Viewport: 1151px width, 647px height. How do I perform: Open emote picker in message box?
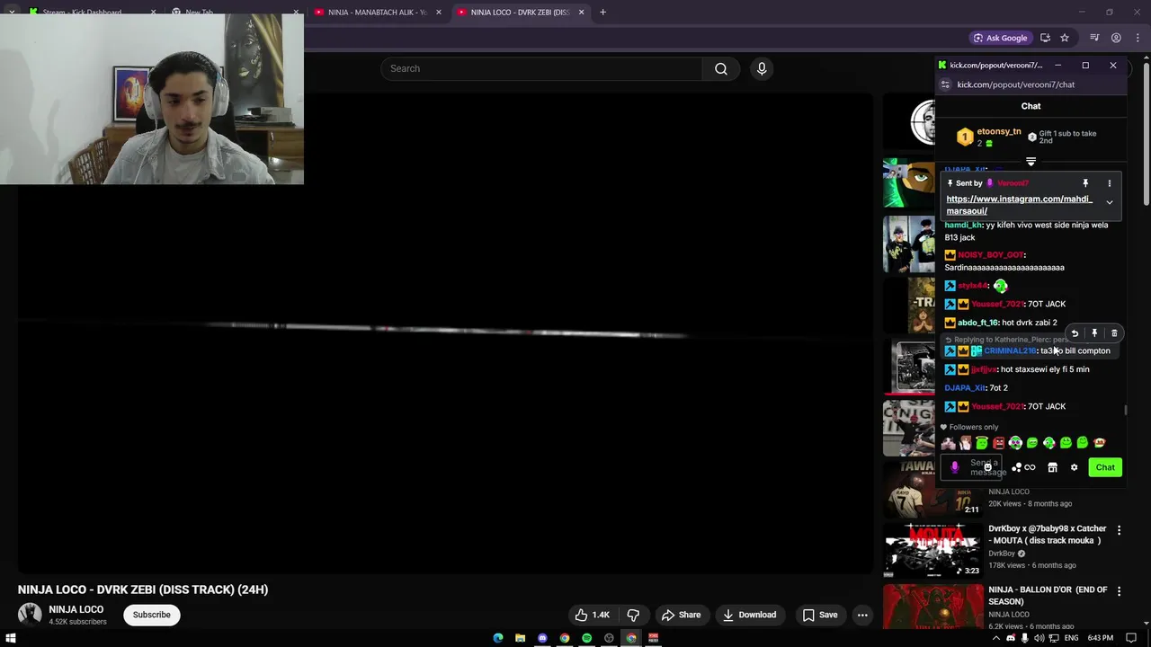click(x=987, y=467)
